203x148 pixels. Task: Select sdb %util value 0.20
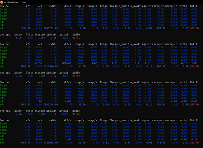coord(194,140)
